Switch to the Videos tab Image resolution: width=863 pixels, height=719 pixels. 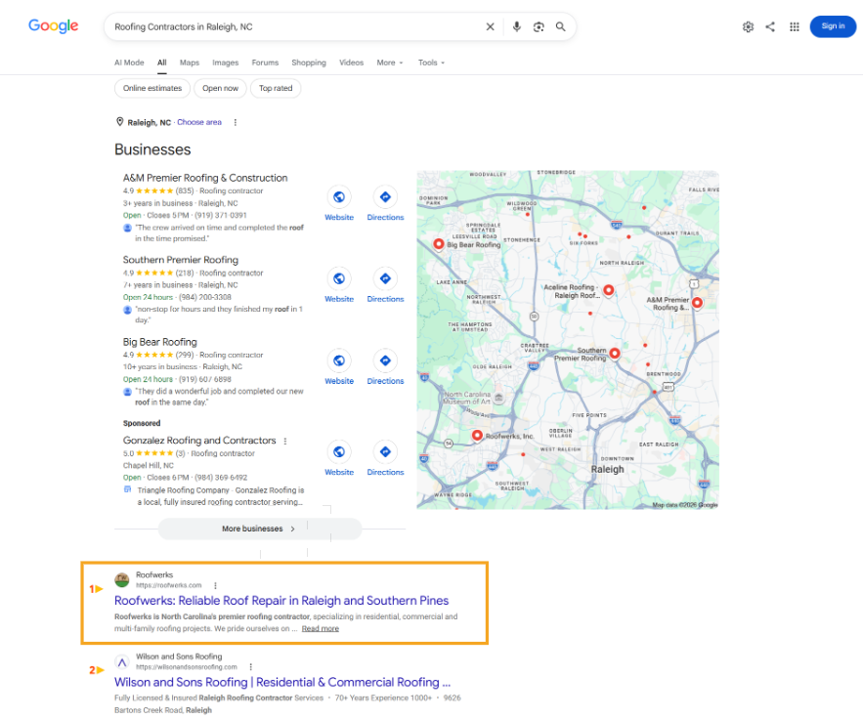point(351,63)
